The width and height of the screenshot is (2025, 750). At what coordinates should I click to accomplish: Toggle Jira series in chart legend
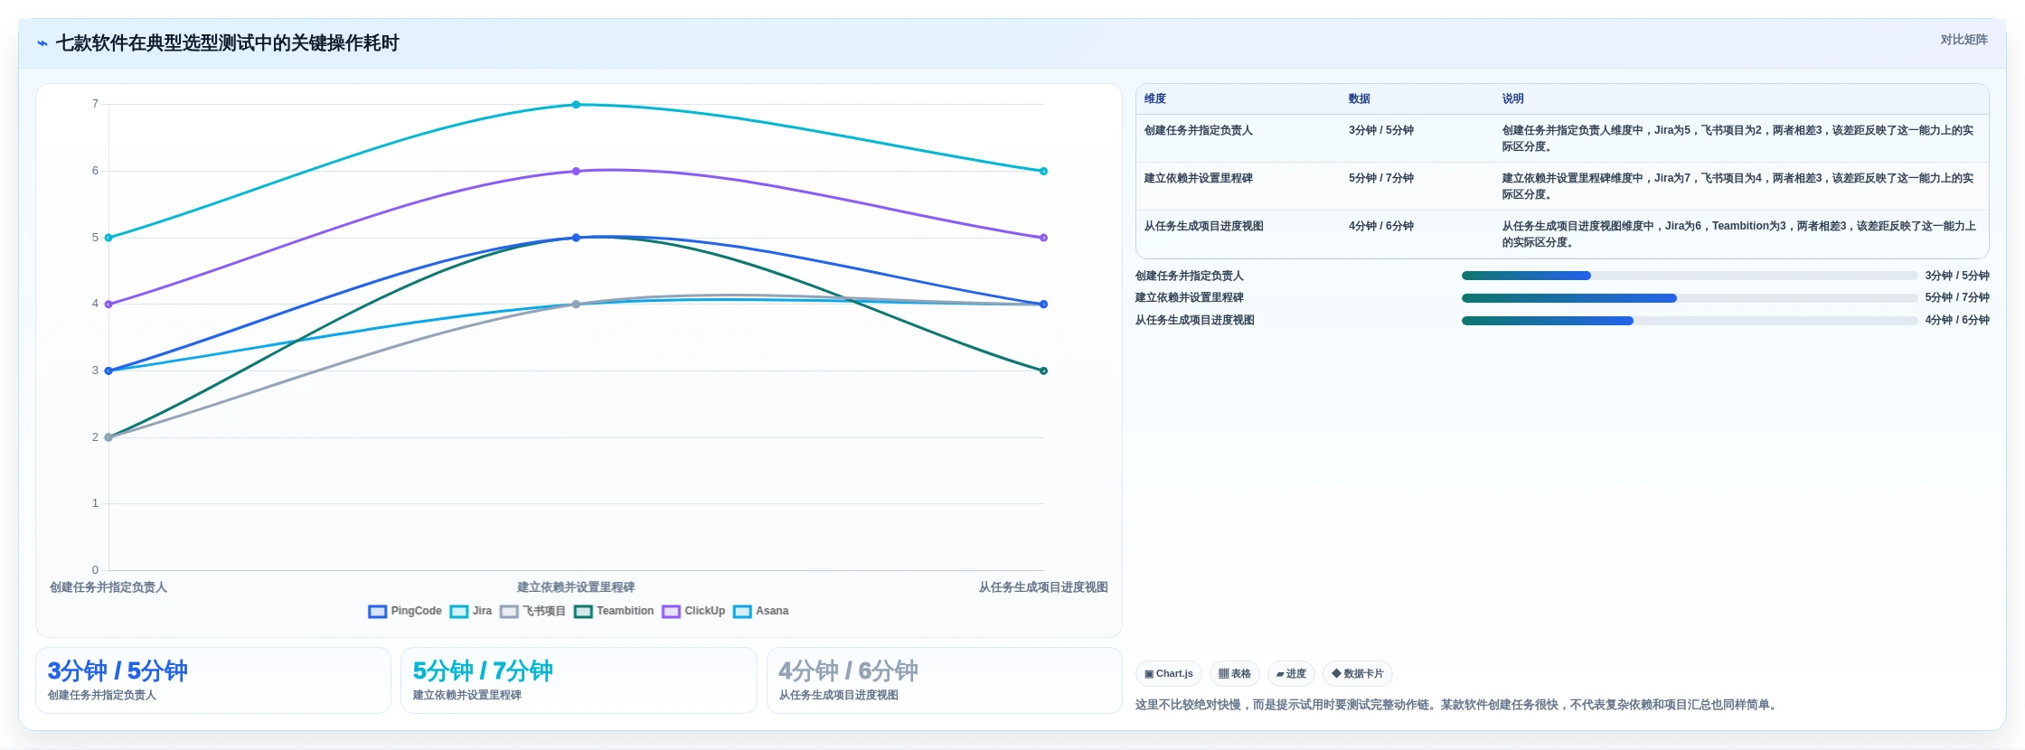coord(471,612)
